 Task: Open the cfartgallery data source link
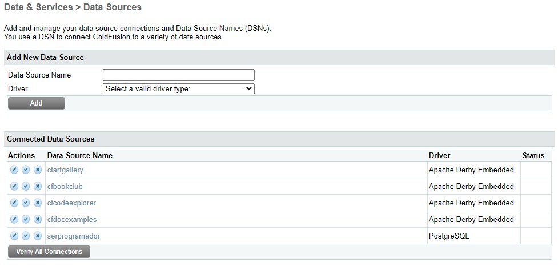pos(65,170)
